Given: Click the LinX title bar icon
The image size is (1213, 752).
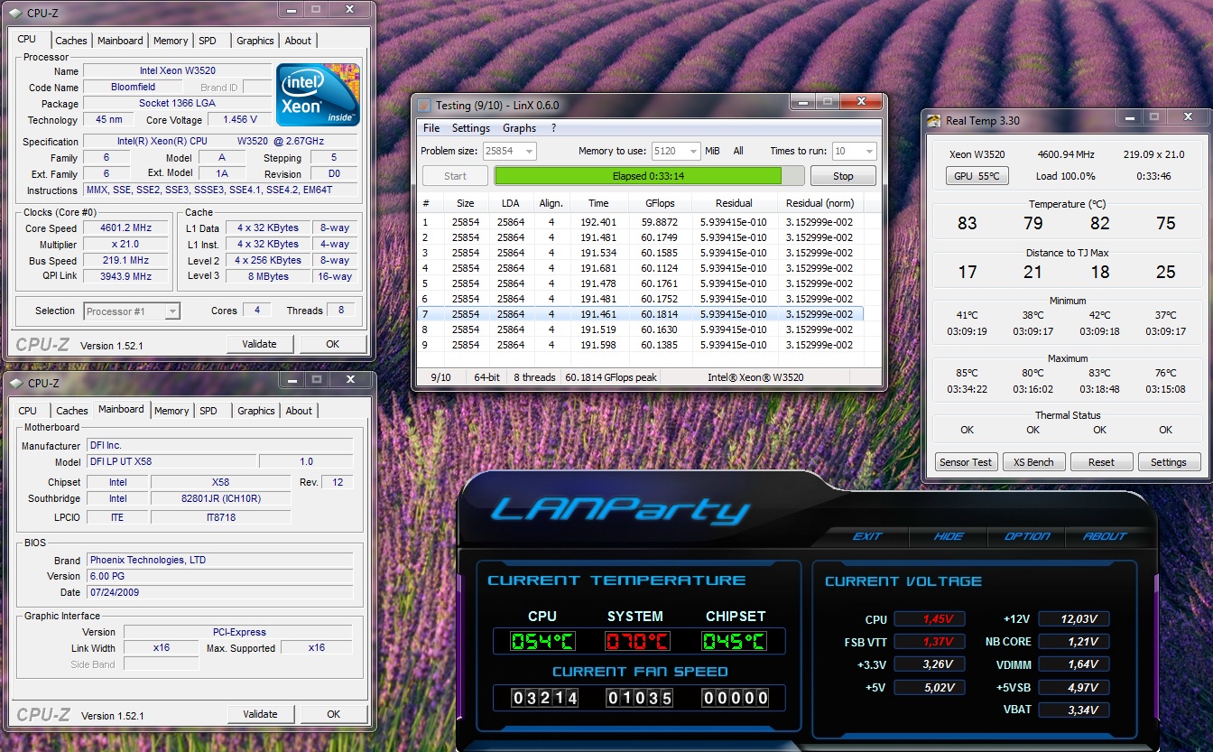Looking at the screenshot, I should coord(424,105).
